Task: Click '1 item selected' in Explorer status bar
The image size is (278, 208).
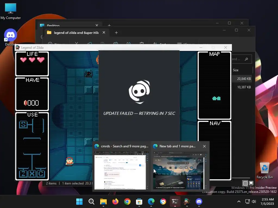Action: coord(73,183)
